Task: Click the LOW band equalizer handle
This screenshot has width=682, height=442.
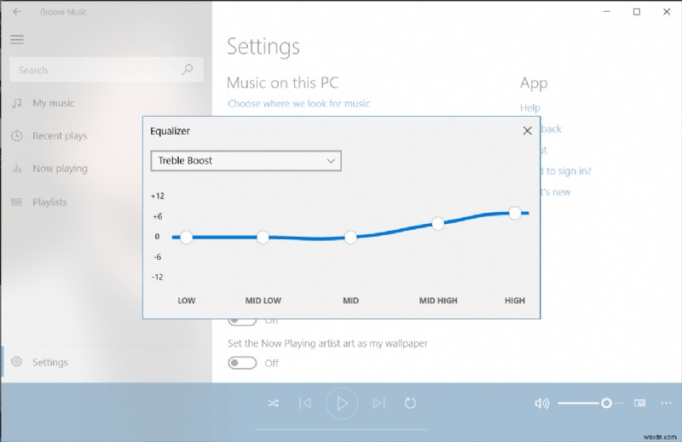Action: pyautogui.click(x=186, y=237)
